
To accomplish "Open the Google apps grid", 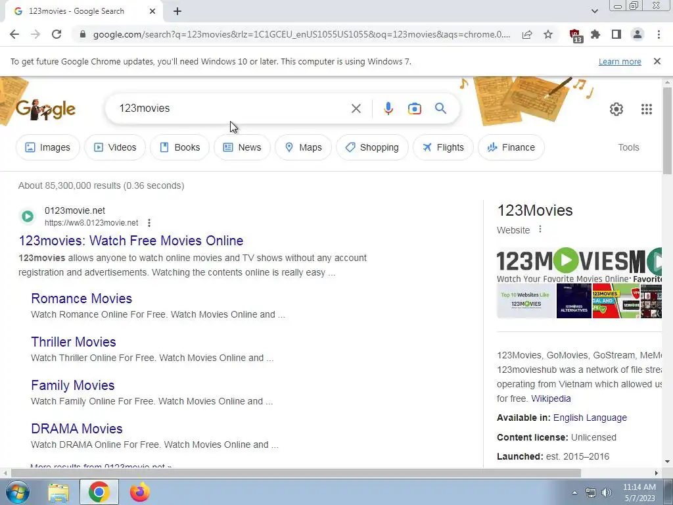I will (647, 109).
